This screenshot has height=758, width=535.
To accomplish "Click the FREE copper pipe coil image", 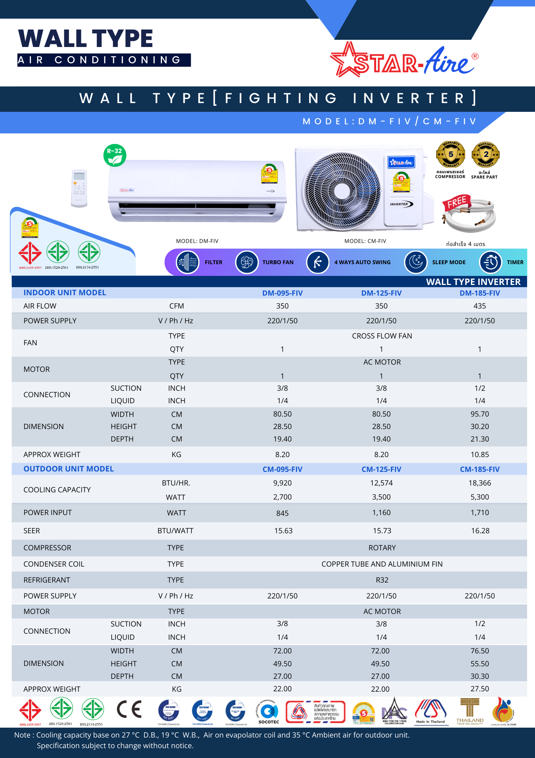I will [469, 214].
